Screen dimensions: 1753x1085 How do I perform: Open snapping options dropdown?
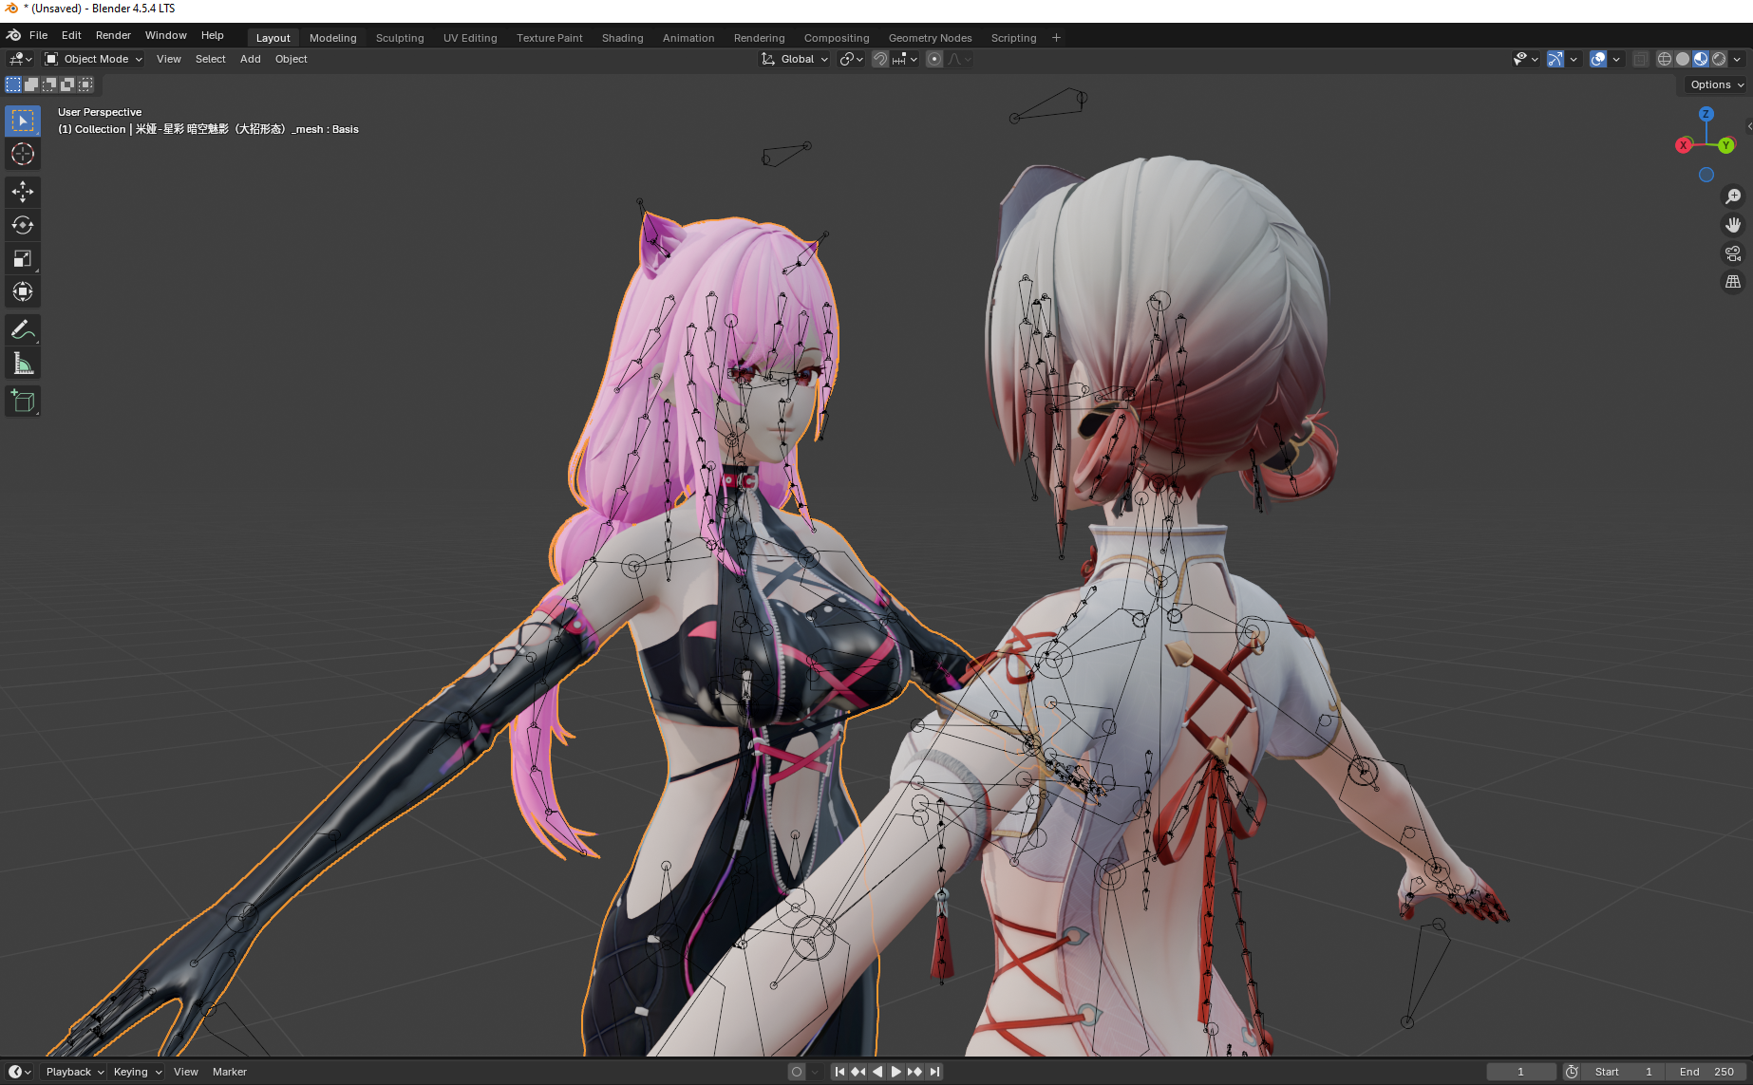[905, 59]
